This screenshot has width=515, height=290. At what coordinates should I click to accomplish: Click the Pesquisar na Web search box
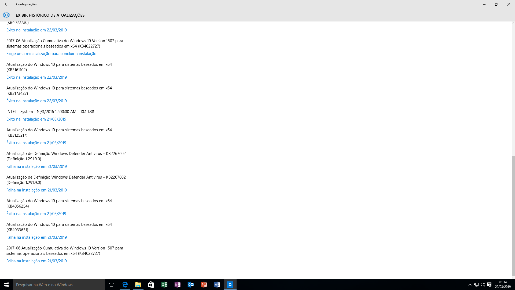click(x=59, y=285)
